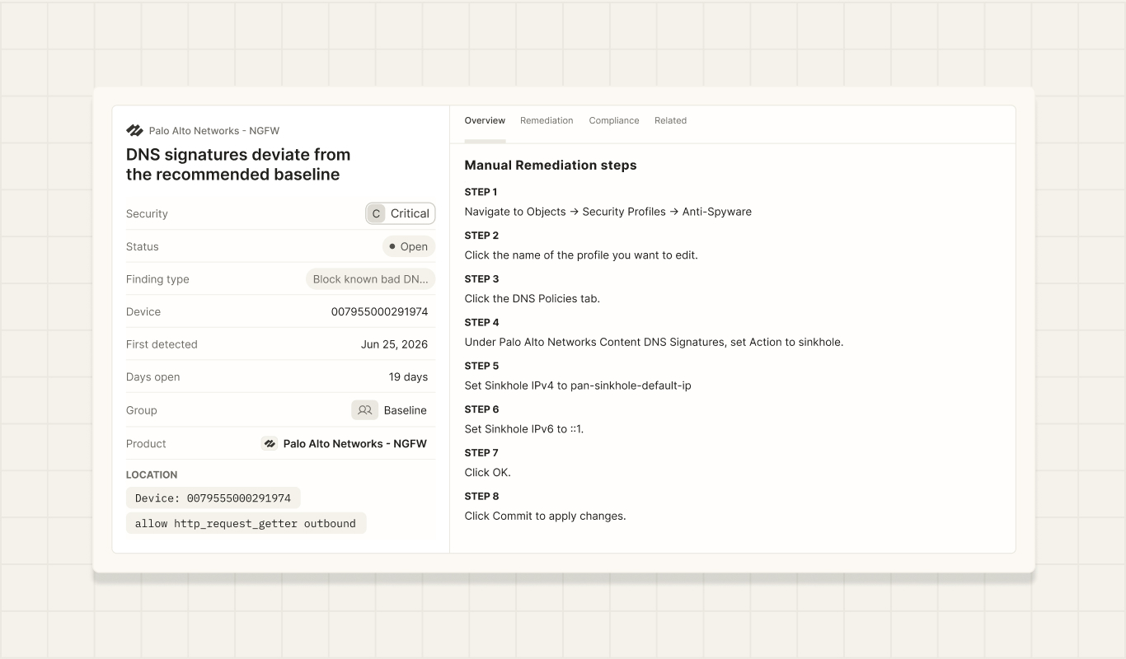This screenshot has height=659, width=1126.
Task: Click the 'First detected' field label
Action: tap(162, 344)
